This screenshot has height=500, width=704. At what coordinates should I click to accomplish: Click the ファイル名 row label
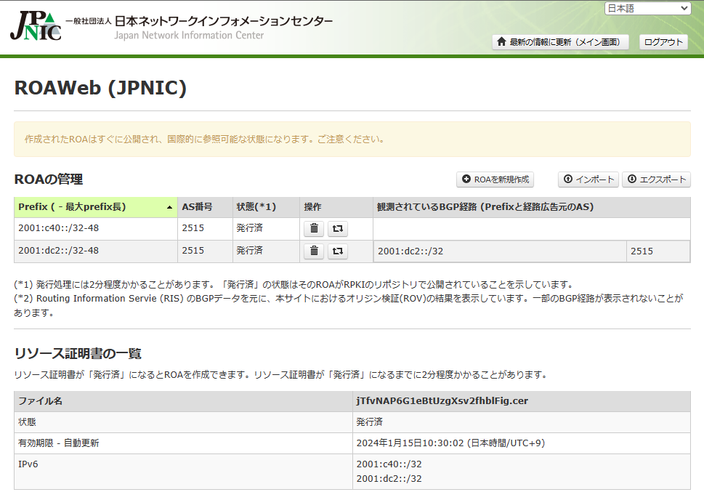41,400
